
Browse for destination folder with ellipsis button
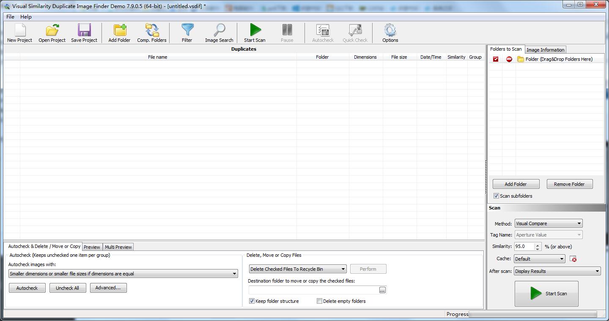[382, 290]
